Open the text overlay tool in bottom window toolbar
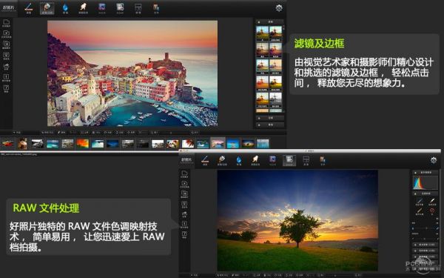This screenshot has height=278, width=444. click(323, 161)
